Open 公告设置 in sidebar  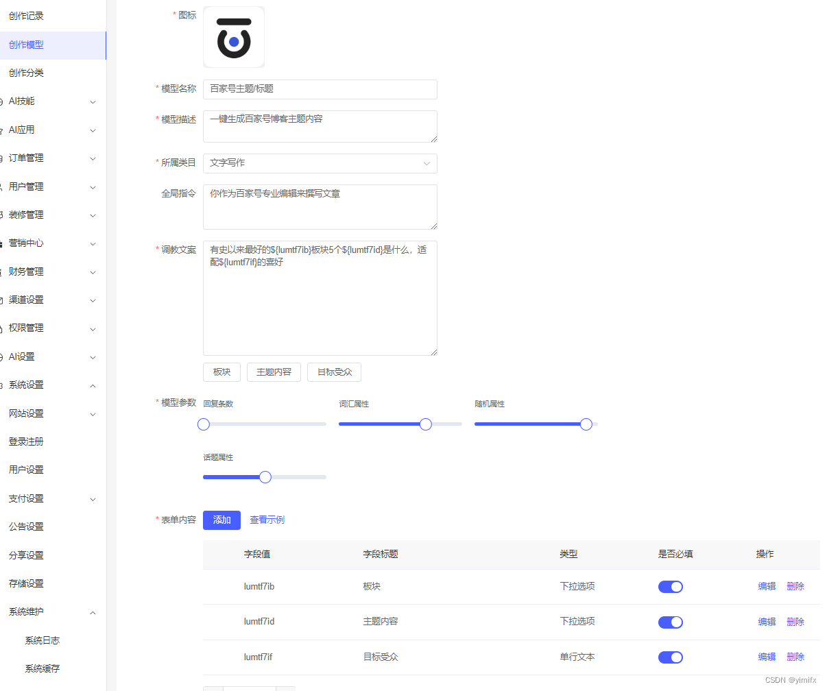(x=26, y=526)
